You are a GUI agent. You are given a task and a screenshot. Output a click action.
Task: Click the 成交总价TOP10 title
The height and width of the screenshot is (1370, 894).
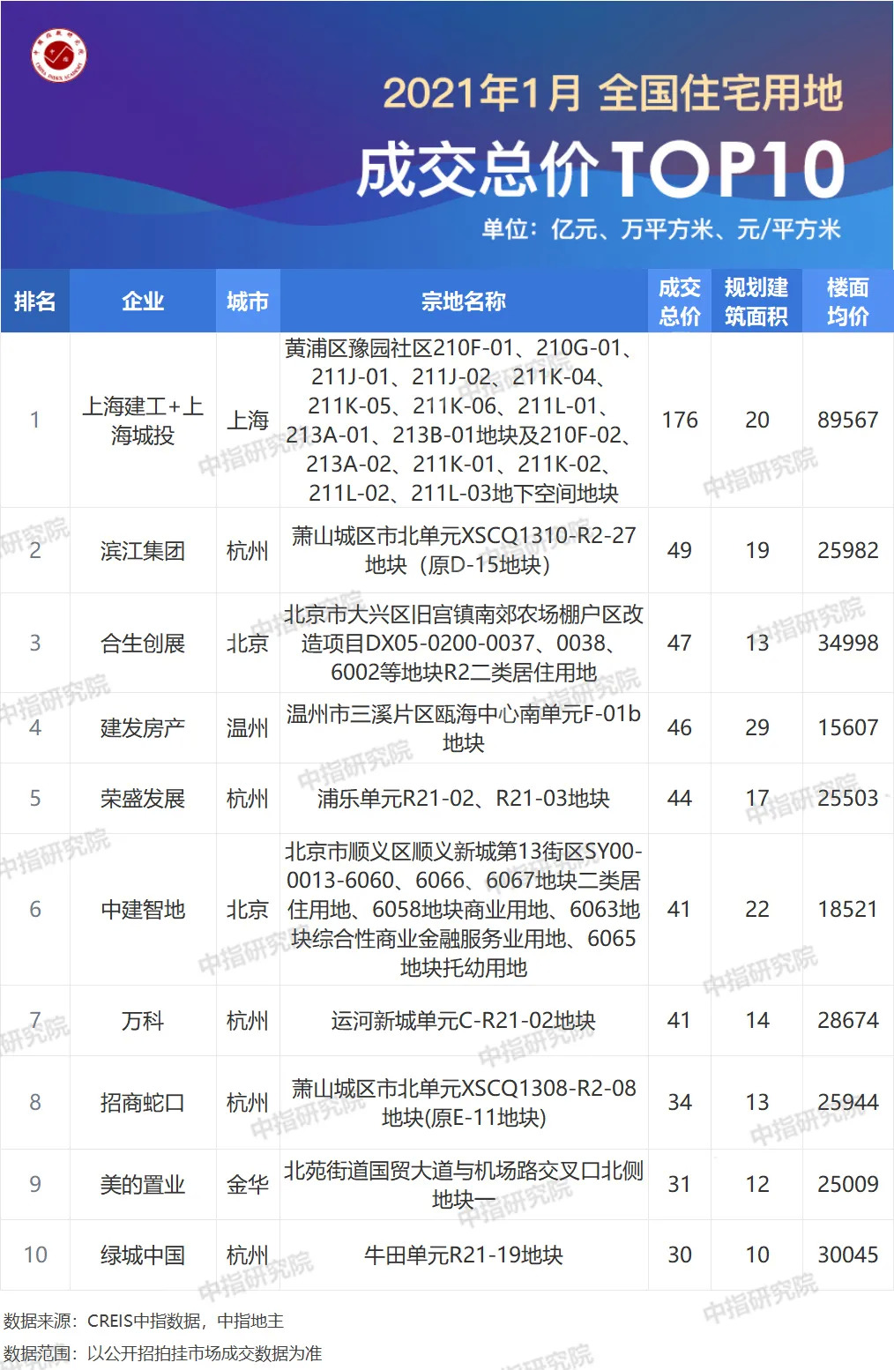600,169
